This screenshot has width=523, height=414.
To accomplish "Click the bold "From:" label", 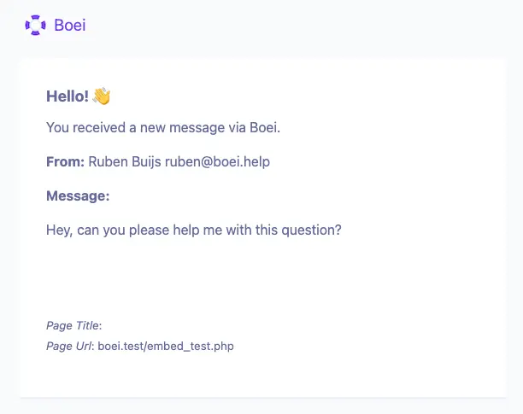I will 65,161.
